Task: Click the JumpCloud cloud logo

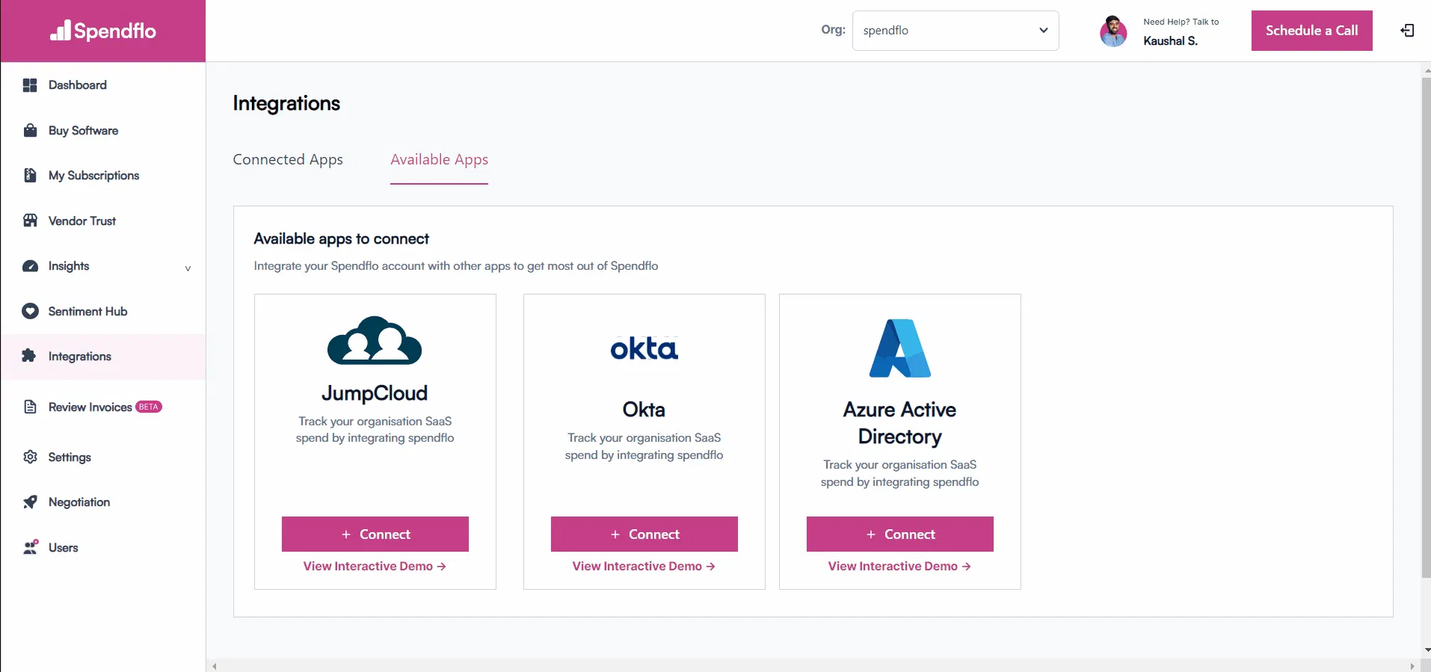Action: click(x=375, y=340)
